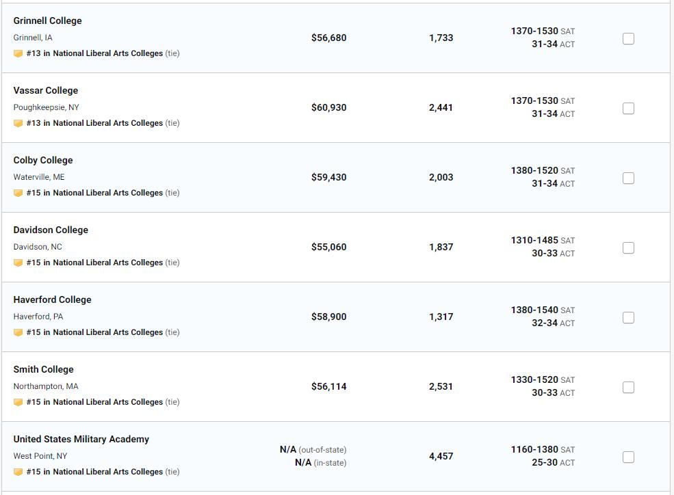Open the Grinnell College profile link
Screen dimensions: 674x495
click(x=47, y=21)
